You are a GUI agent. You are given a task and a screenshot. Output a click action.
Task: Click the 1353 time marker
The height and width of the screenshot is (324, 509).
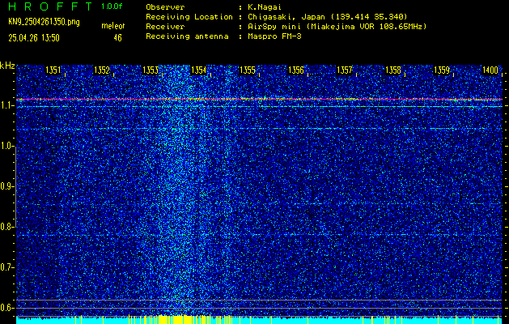151,70
